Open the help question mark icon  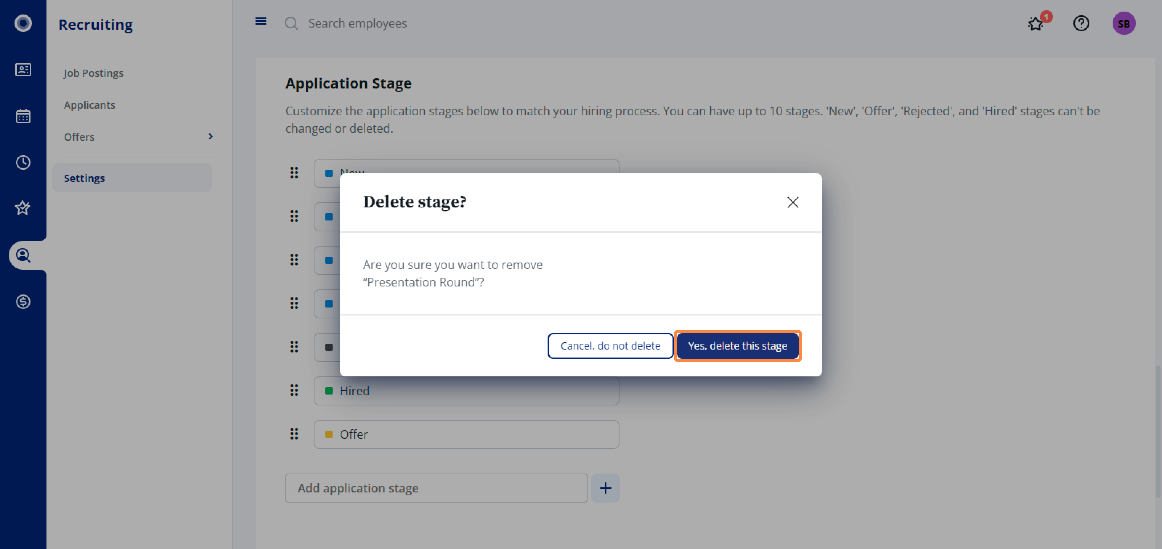1081,23
